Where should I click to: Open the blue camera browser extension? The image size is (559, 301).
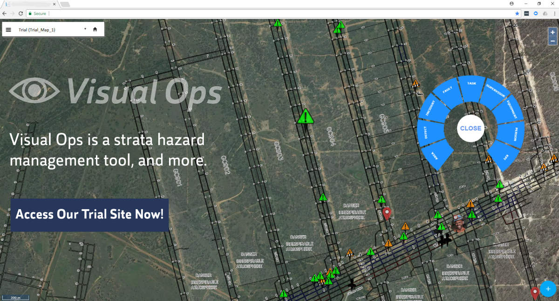(x=536, y=13)
